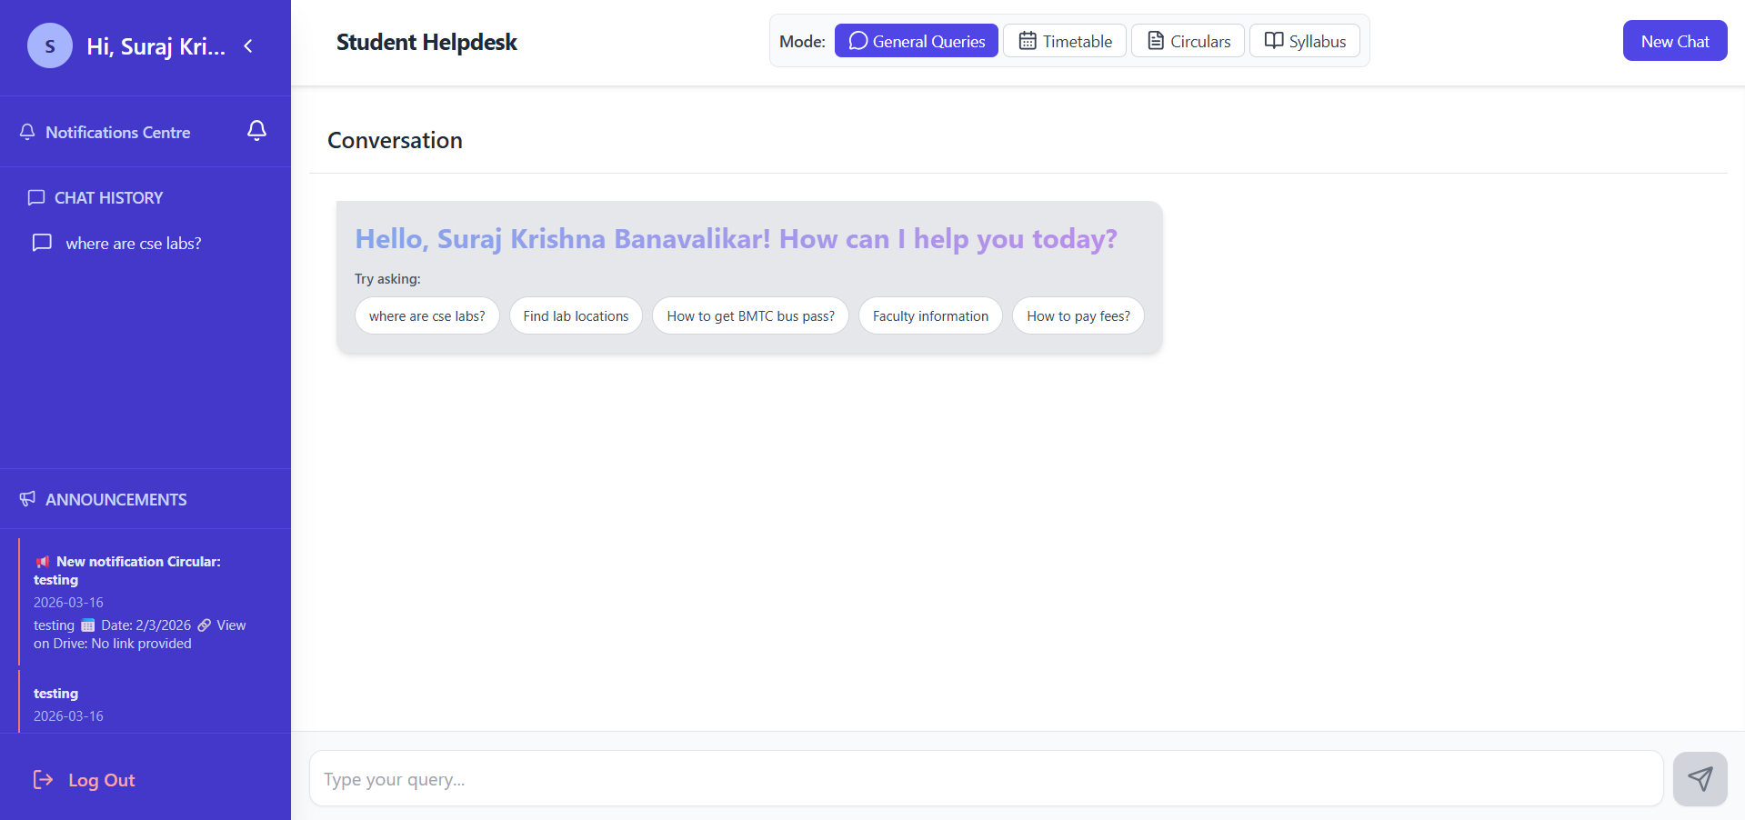Click the 'How to pay fees?' suggestion chip
The image size is (1745, 820).
[x=1078, y=315]
